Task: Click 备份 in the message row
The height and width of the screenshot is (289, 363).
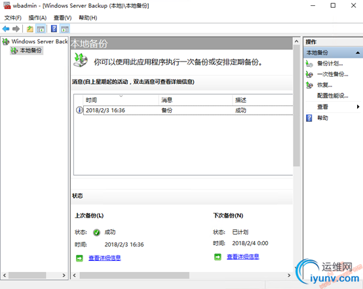Action: [x=166, y=110]
